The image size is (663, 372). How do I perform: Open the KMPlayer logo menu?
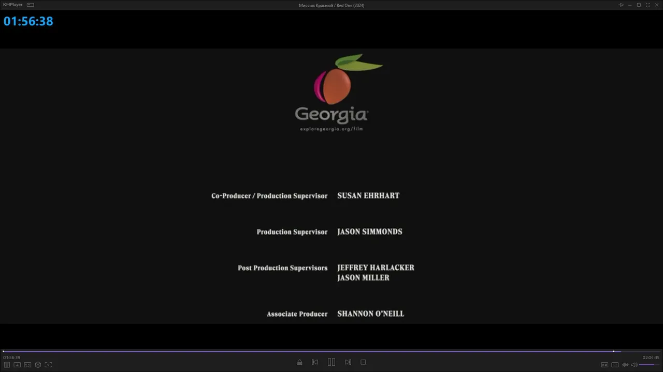[x=13, y=5]
